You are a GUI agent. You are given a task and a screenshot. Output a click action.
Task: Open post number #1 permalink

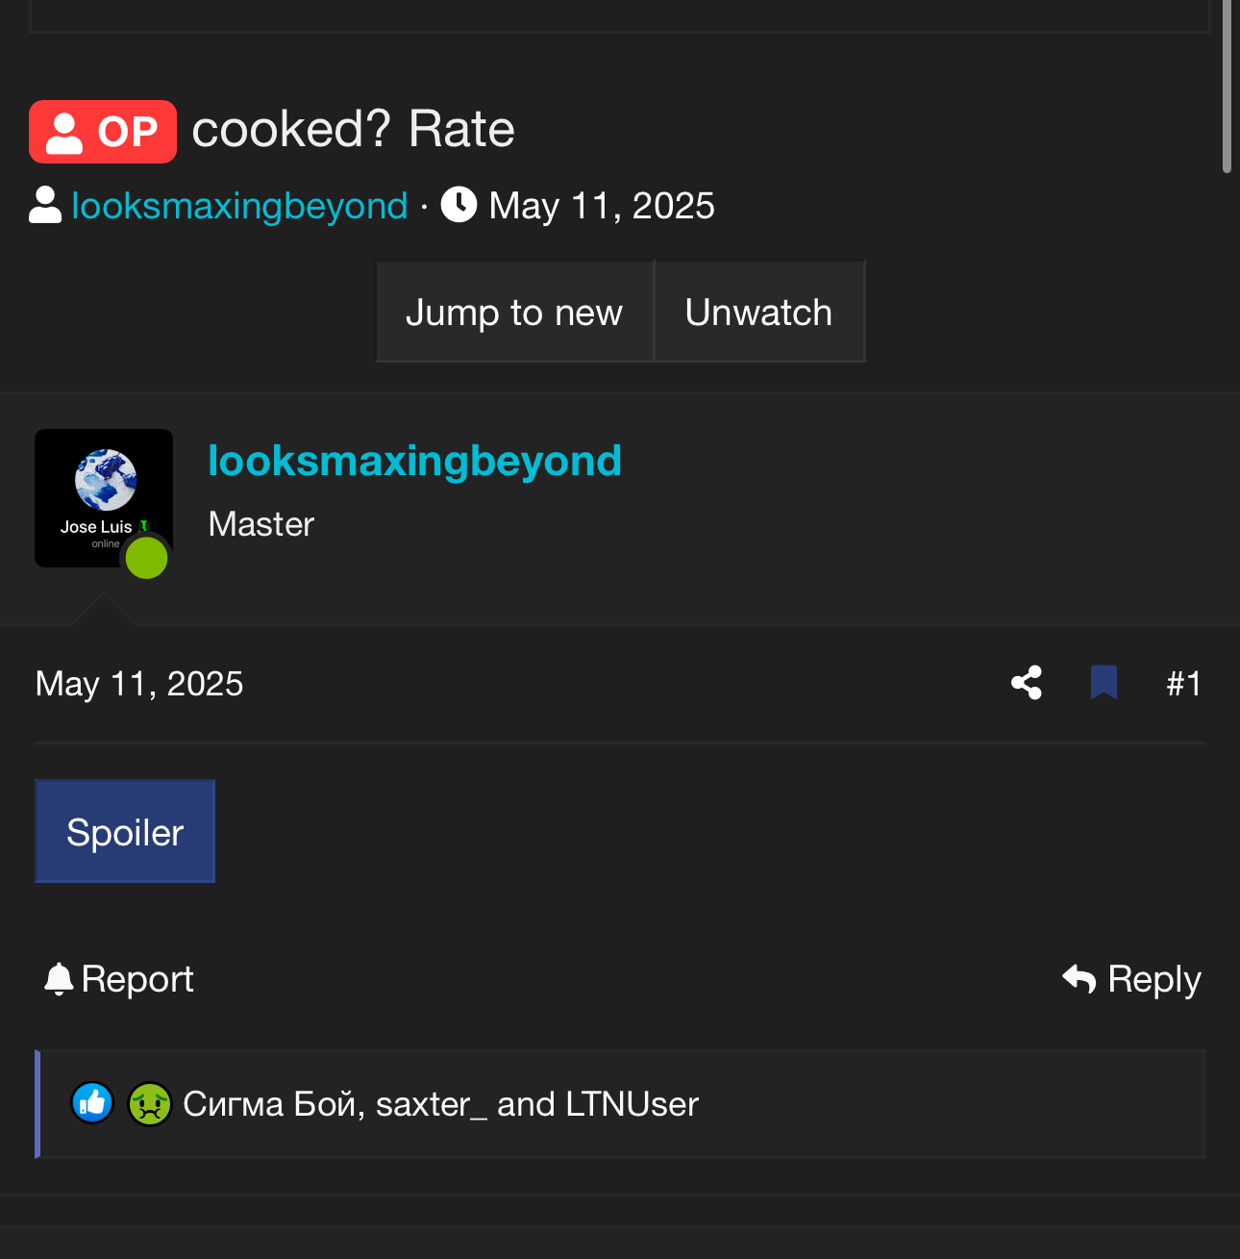click(1183, 684)
